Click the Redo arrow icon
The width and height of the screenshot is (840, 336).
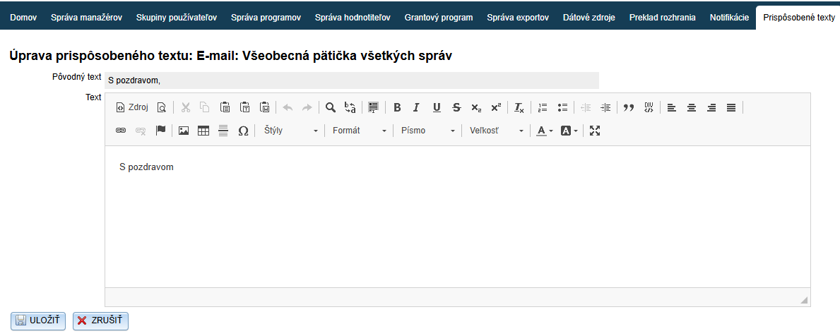(x=307, y=107)
